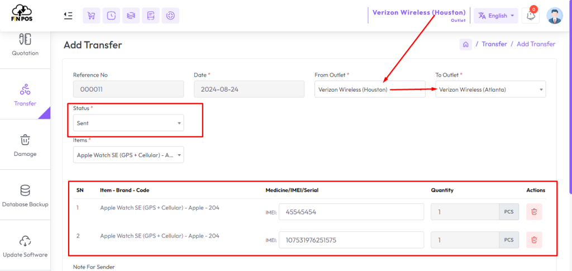572x271 pixels.
Task: Click the stacked layers shortcut icon
Action: pyautogui.click(x=131, y=16)
